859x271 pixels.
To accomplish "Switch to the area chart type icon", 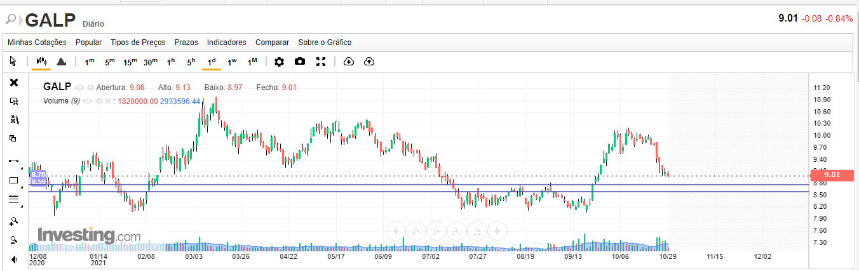I will [62, 62].
